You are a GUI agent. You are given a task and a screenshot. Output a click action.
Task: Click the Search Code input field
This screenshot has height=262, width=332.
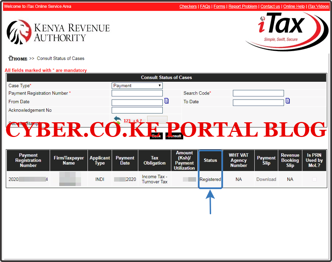(258, 93)
